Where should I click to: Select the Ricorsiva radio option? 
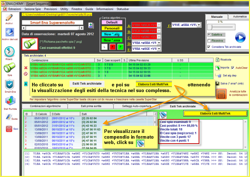point(209,41)
